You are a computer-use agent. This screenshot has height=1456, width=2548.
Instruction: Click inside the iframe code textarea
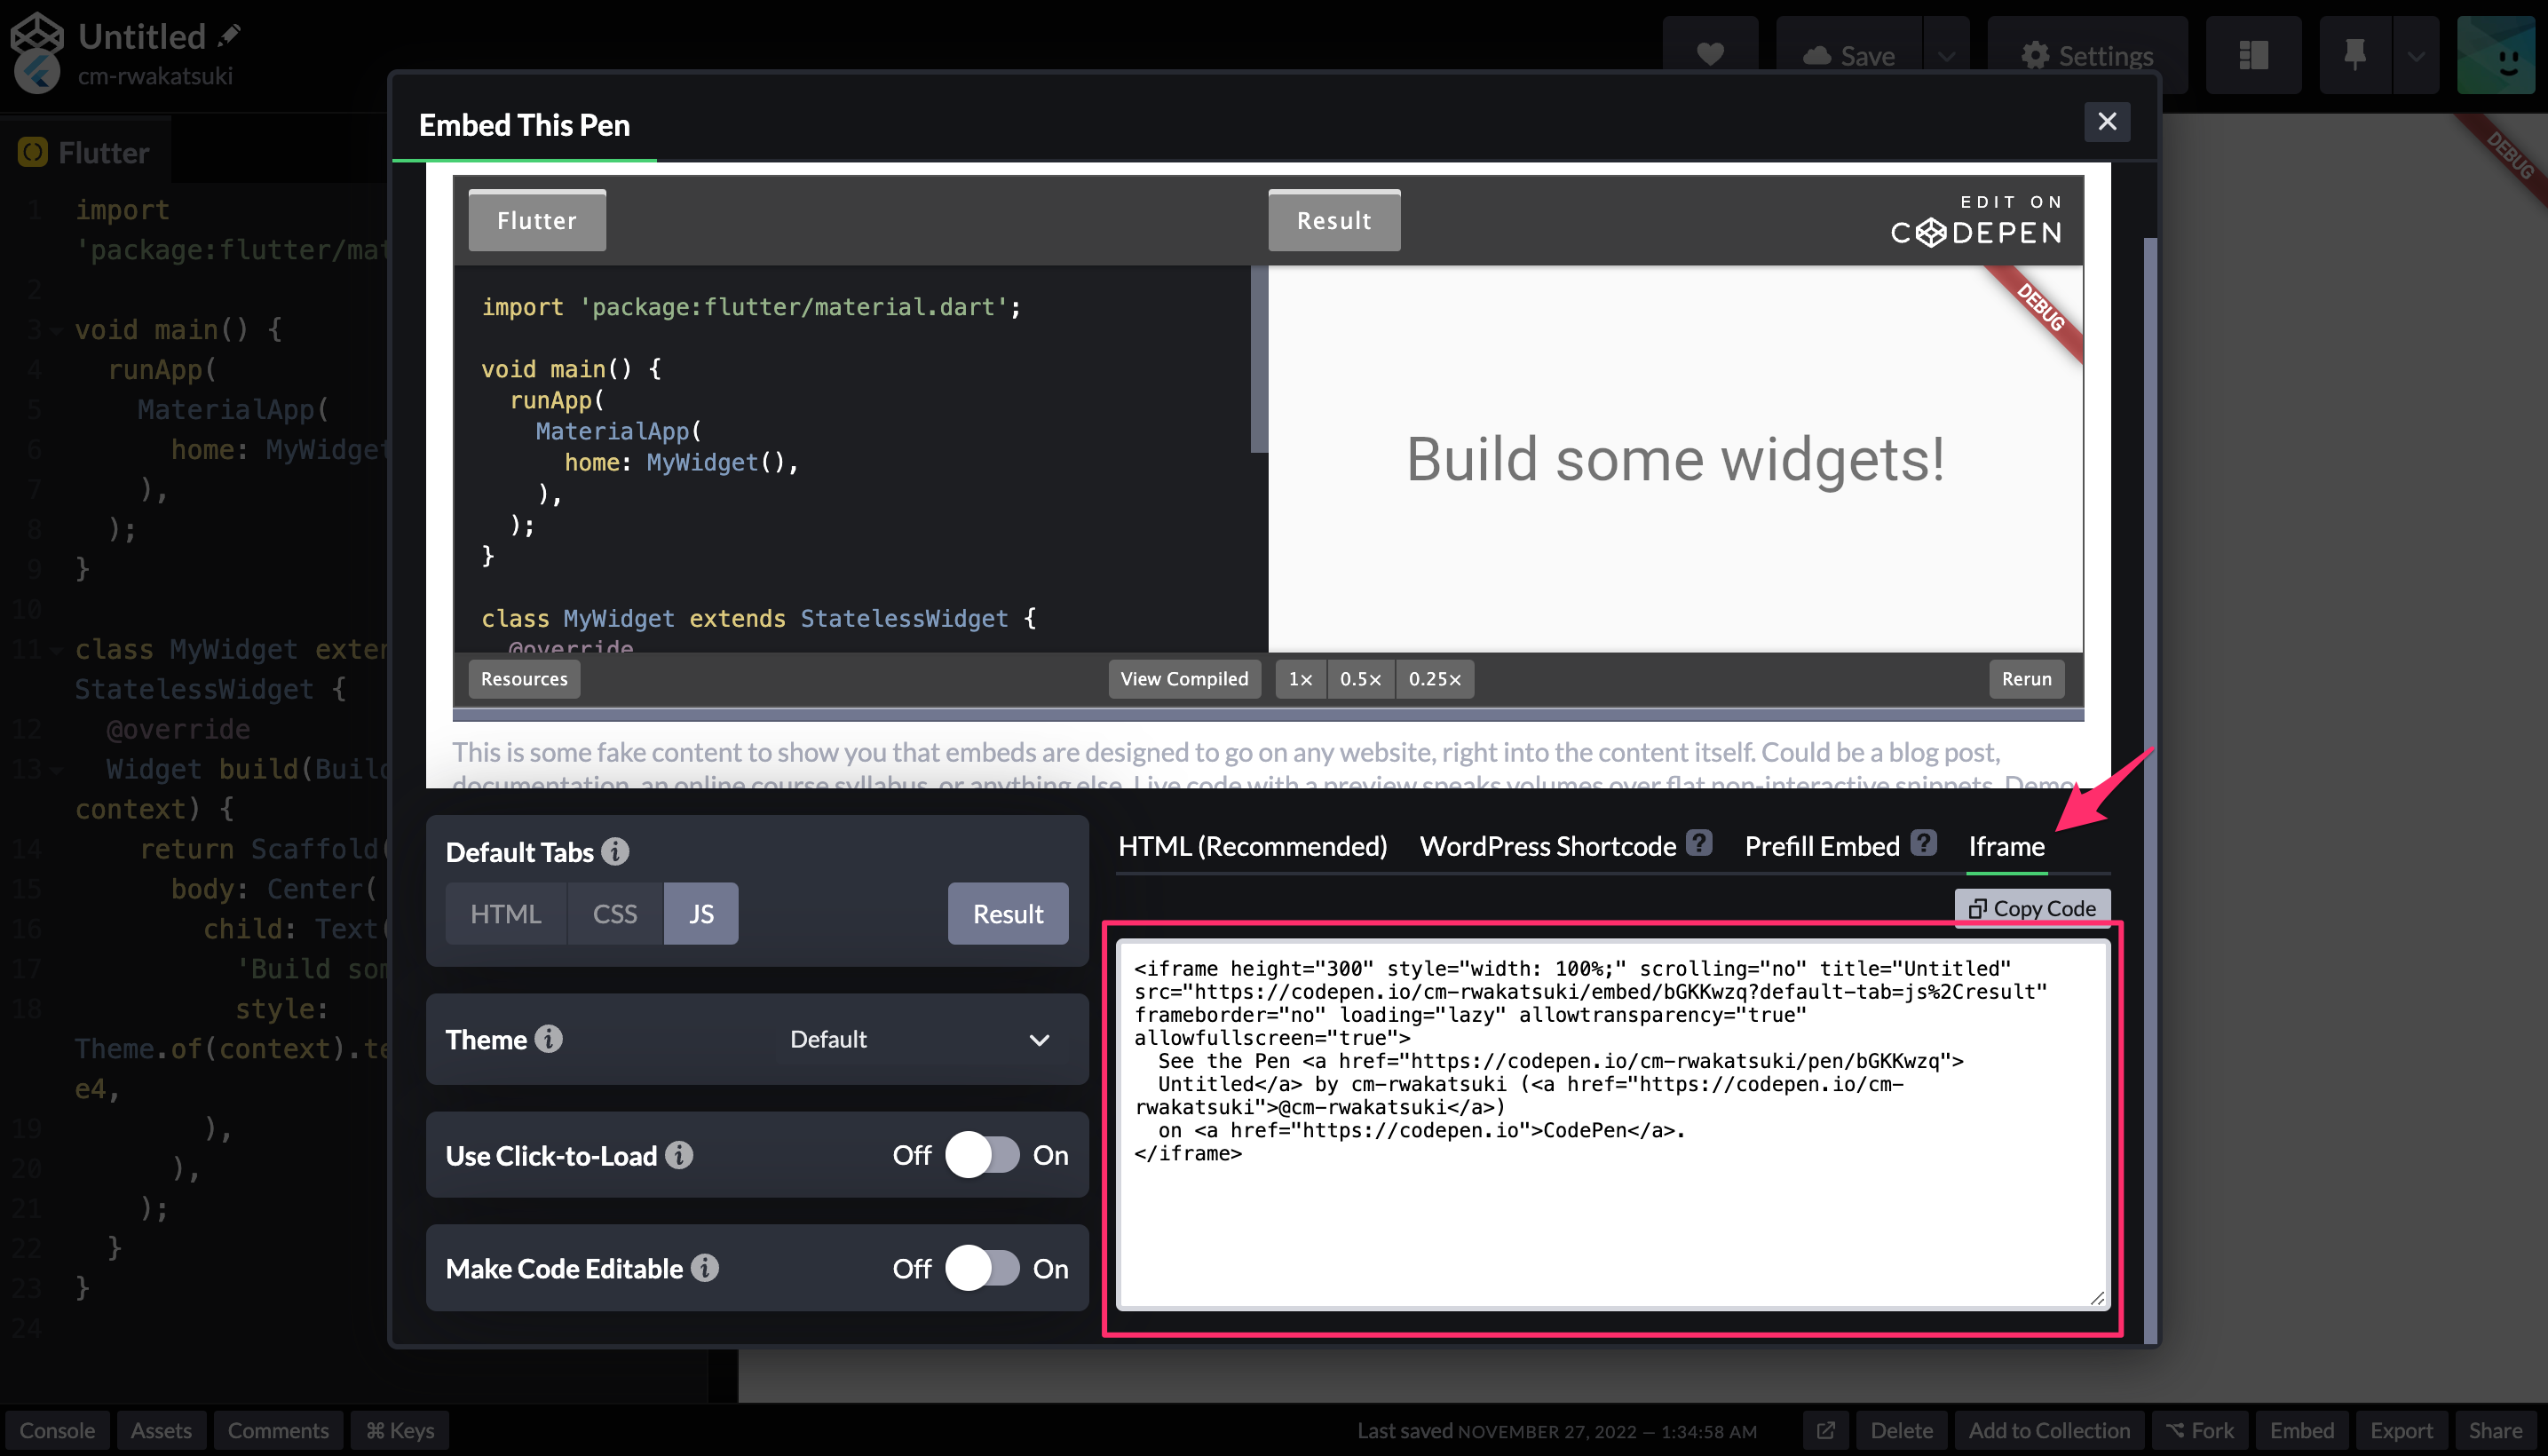[1612, 1125]
